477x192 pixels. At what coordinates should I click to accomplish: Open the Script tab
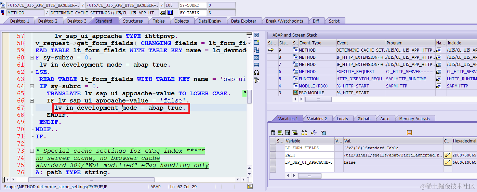(334, 21)
